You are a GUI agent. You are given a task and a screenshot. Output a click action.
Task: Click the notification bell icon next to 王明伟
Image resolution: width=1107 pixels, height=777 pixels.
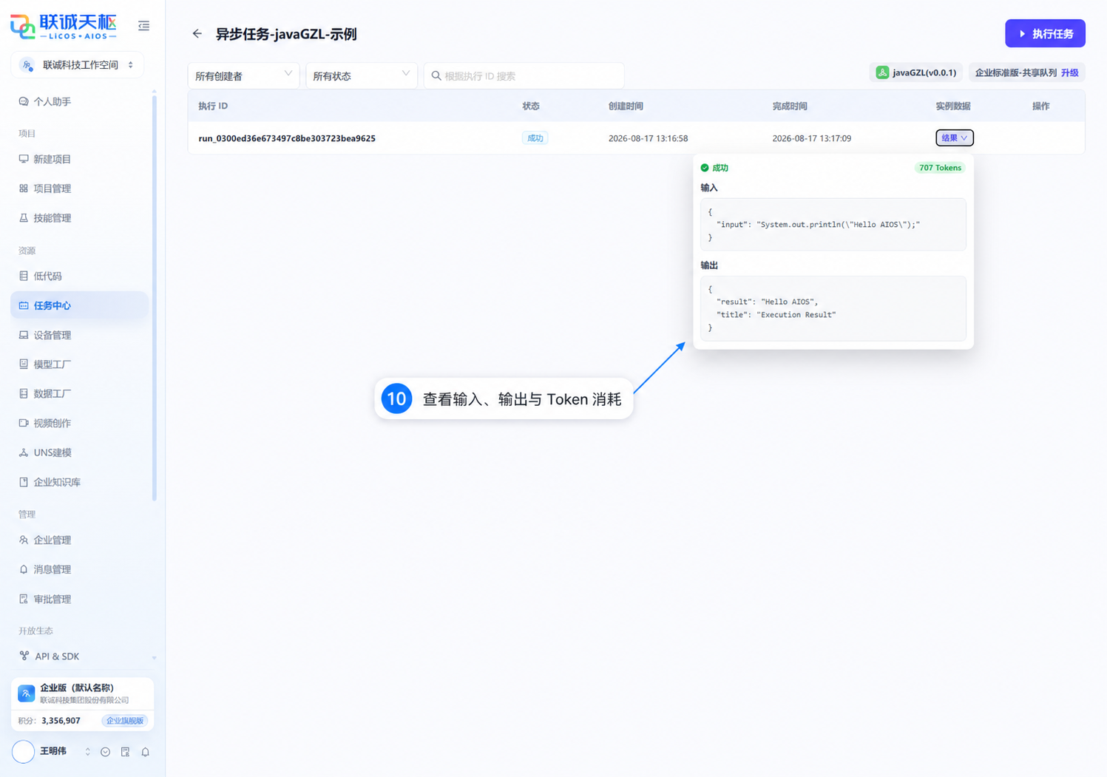pyautogui.click(x=145, y=752)
